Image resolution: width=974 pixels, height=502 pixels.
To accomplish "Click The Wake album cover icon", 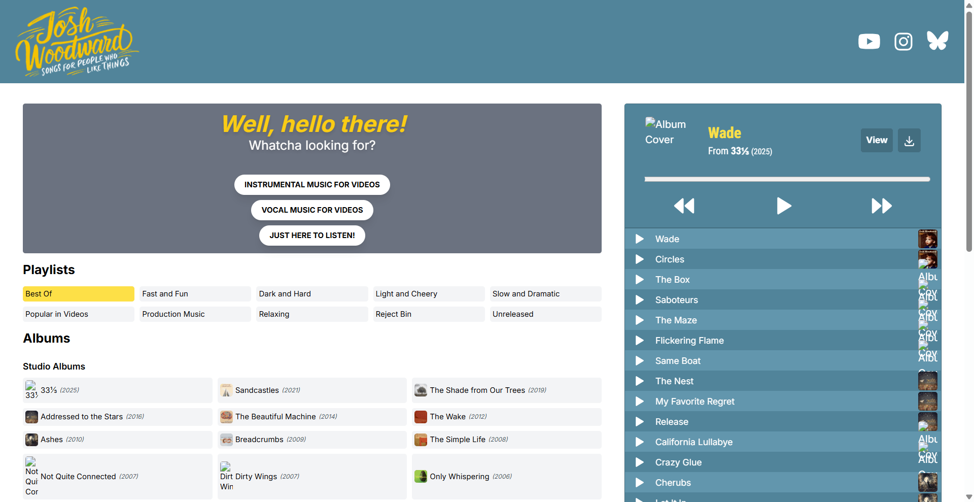I will (421, 417).
